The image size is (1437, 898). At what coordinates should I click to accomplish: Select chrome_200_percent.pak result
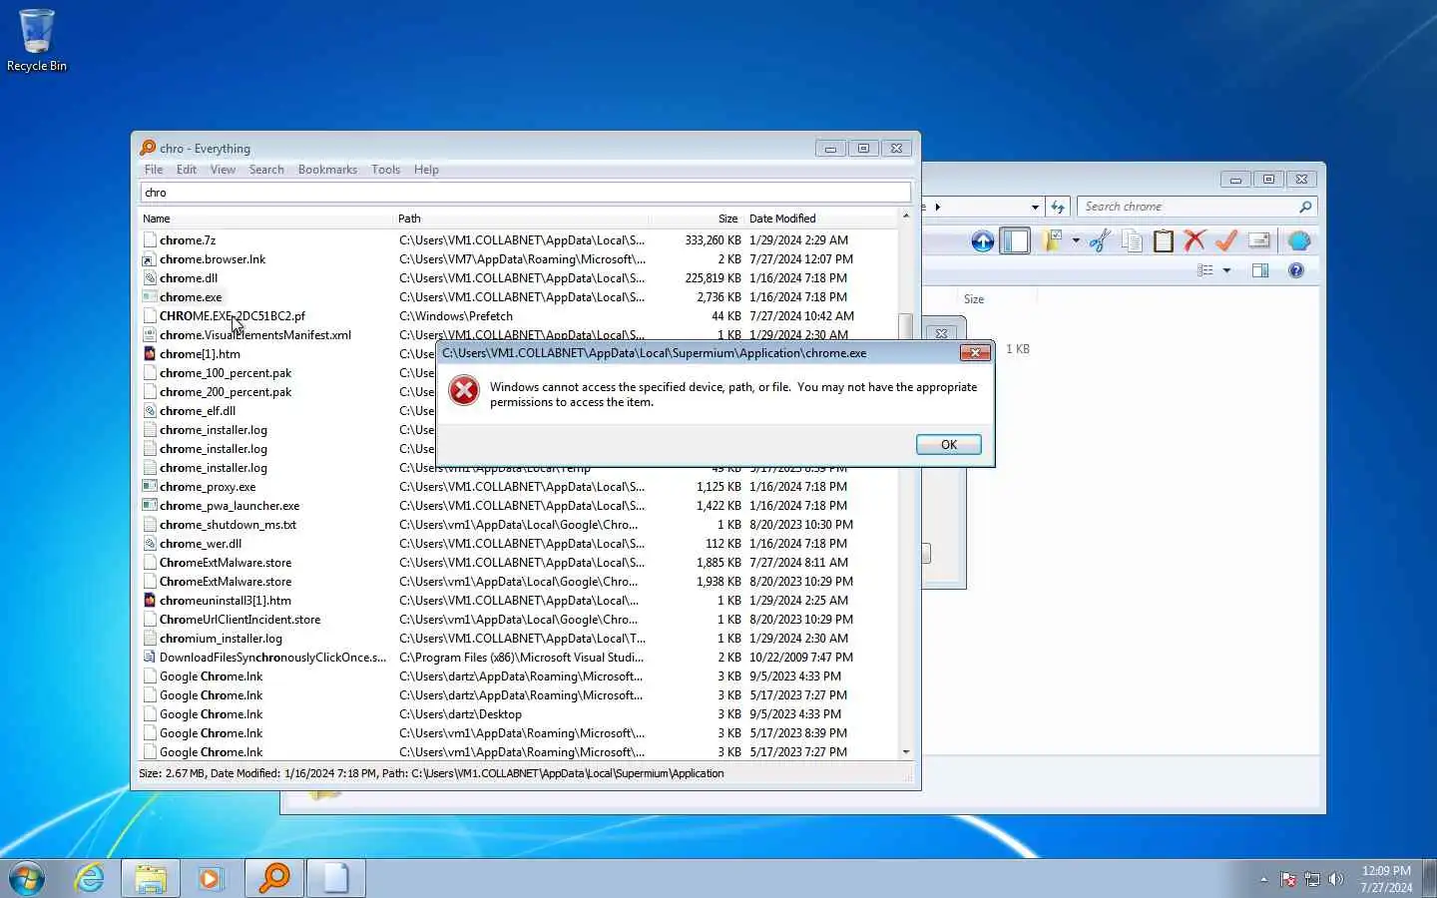click(x=226, y=392)
